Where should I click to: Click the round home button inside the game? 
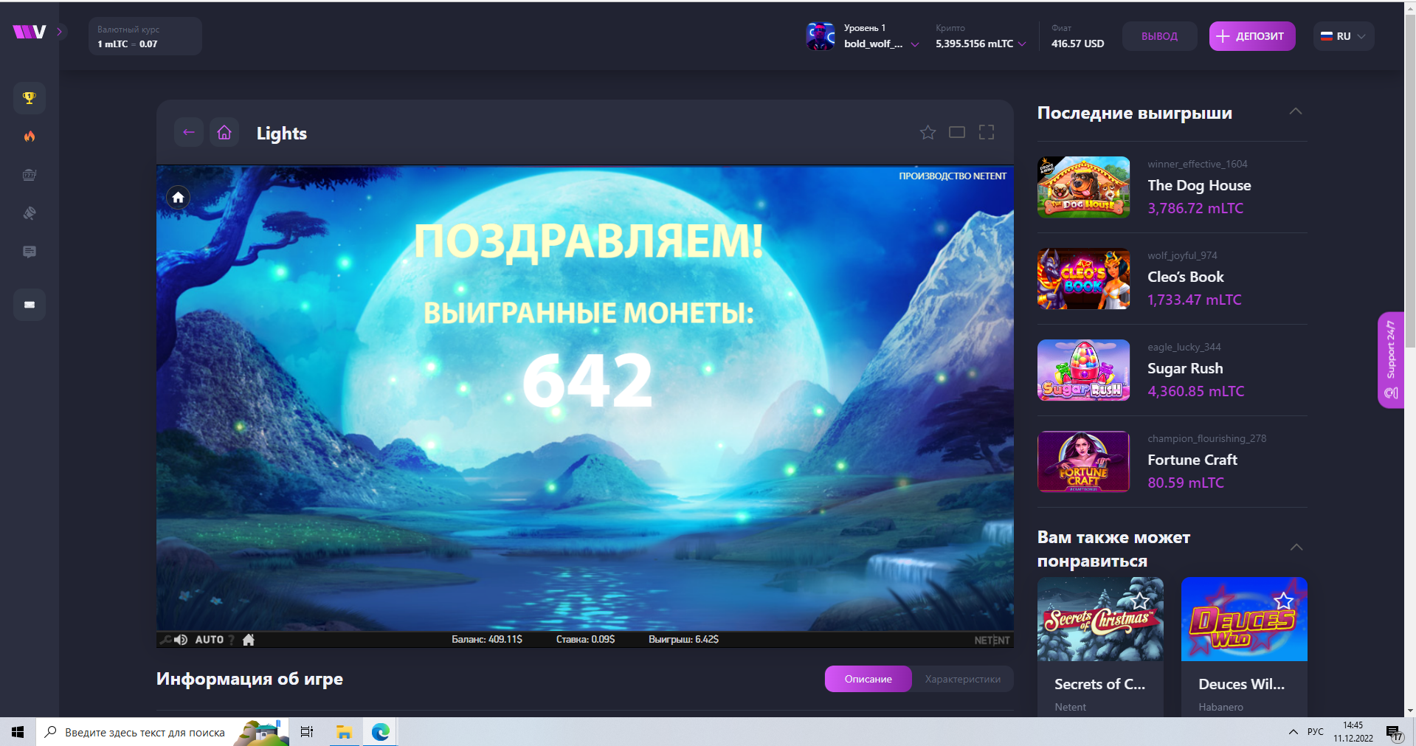[178, 198]
